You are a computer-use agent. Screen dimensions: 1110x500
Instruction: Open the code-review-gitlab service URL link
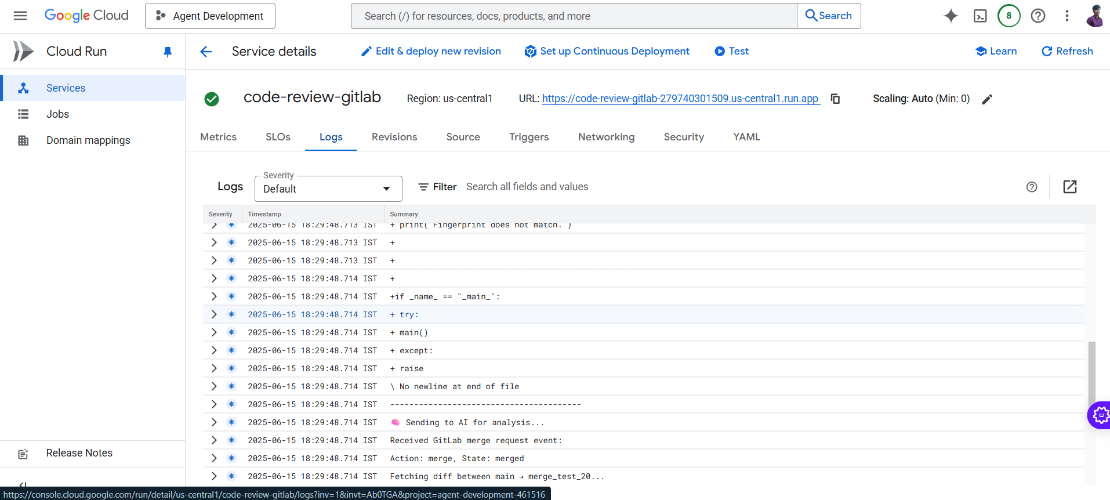click(x=680, y=99)
